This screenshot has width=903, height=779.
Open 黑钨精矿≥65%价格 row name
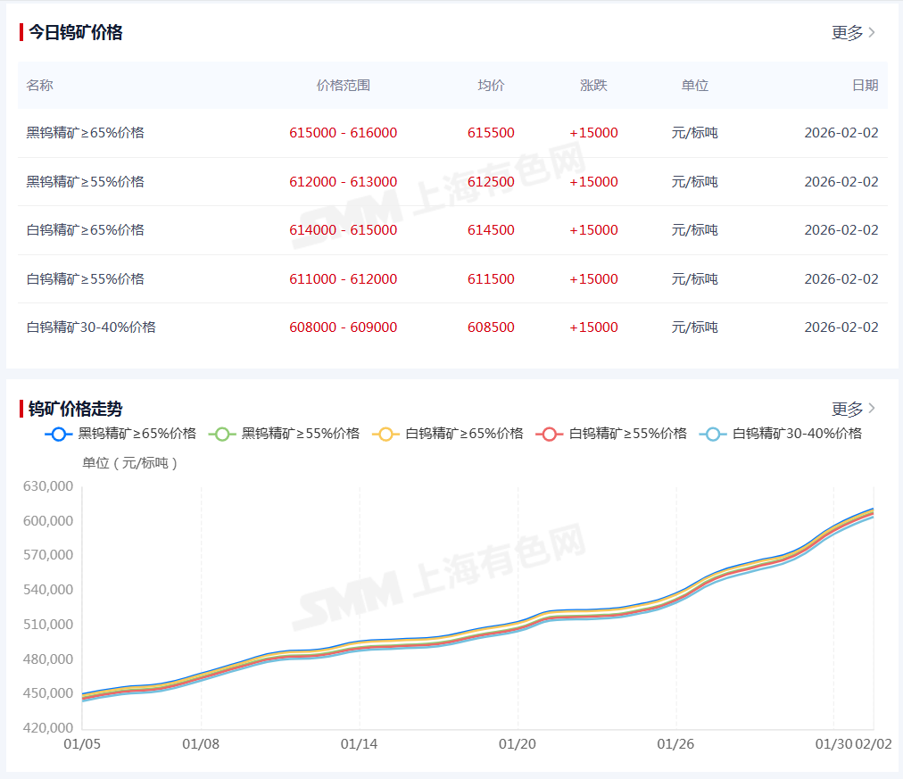(x=86, y=133)
